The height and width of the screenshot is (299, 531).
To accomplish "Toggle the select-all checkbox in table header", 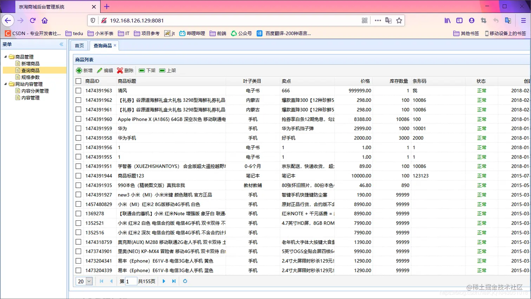I will (x=78, y=81).
